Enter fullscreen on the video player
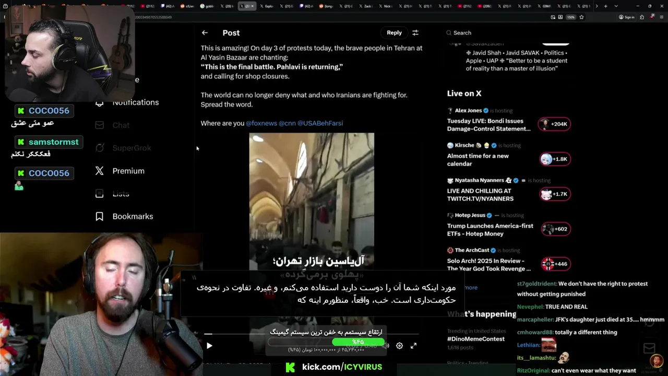Viewport: 668px width, 376px height. coord(413,345)
